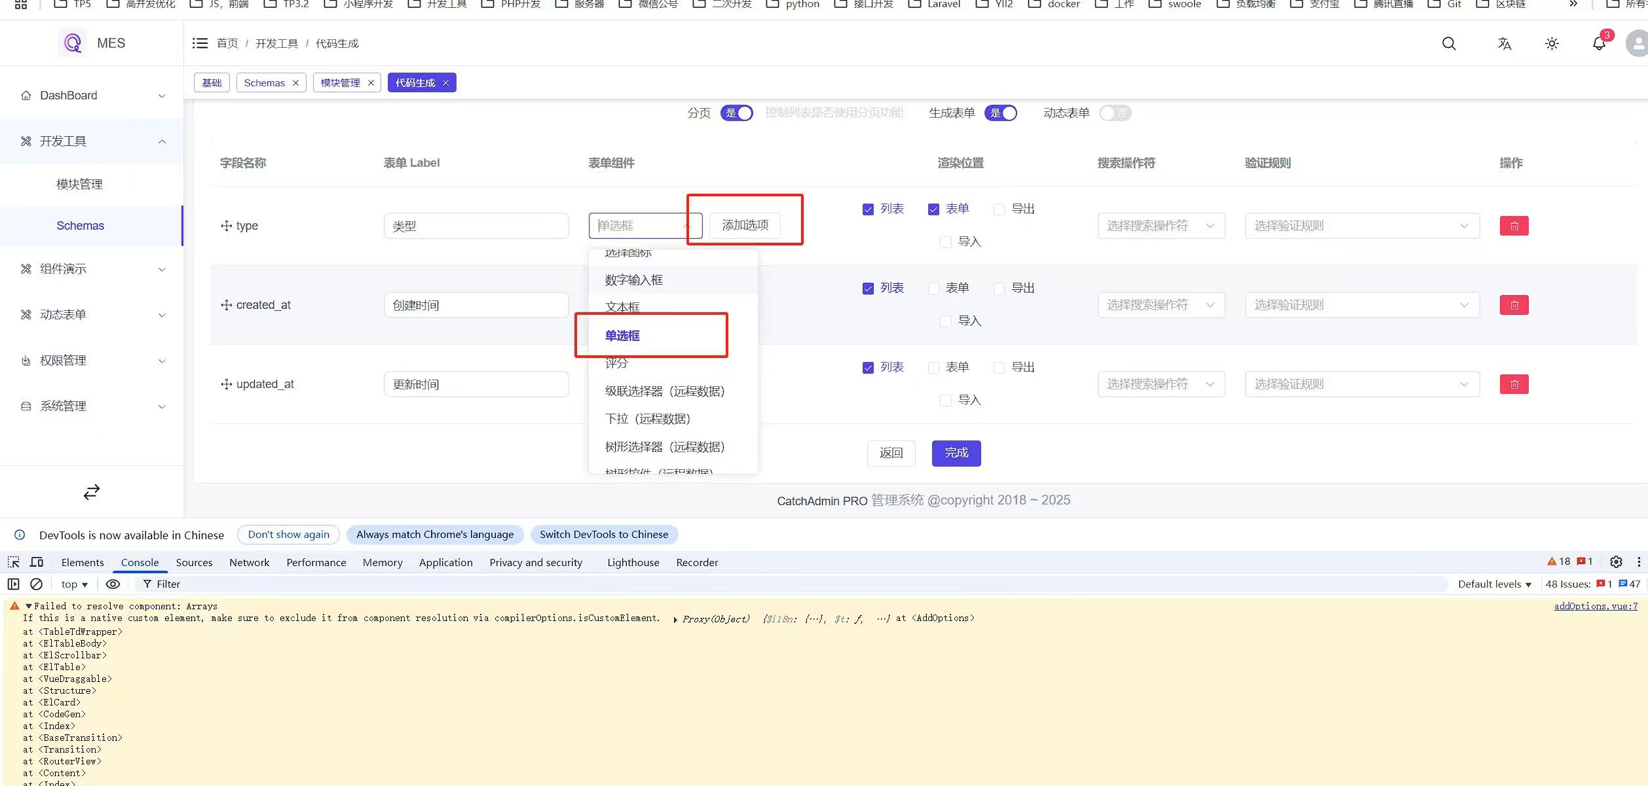Click the console live expression eye icon
This screenshot has width=1648, height=786.
[113, 584]
